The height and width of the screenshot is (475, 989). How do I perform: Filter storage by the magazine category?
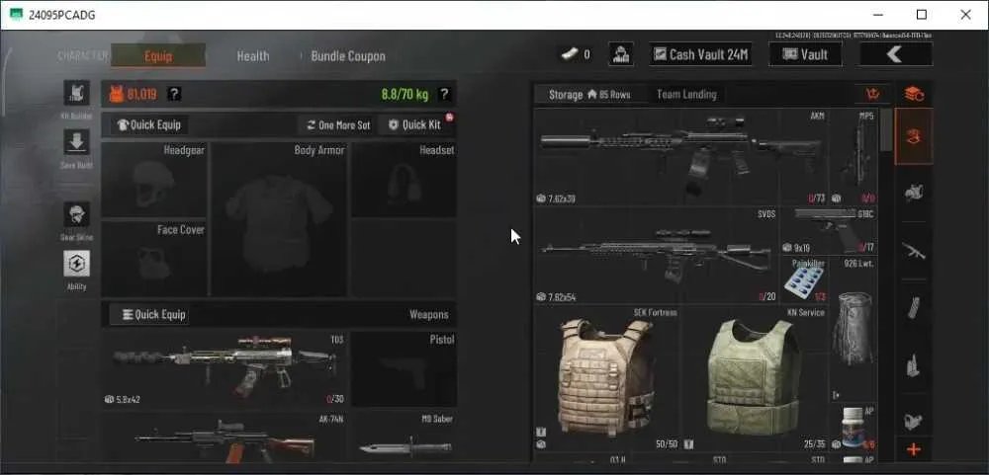[x=914, y=309]
